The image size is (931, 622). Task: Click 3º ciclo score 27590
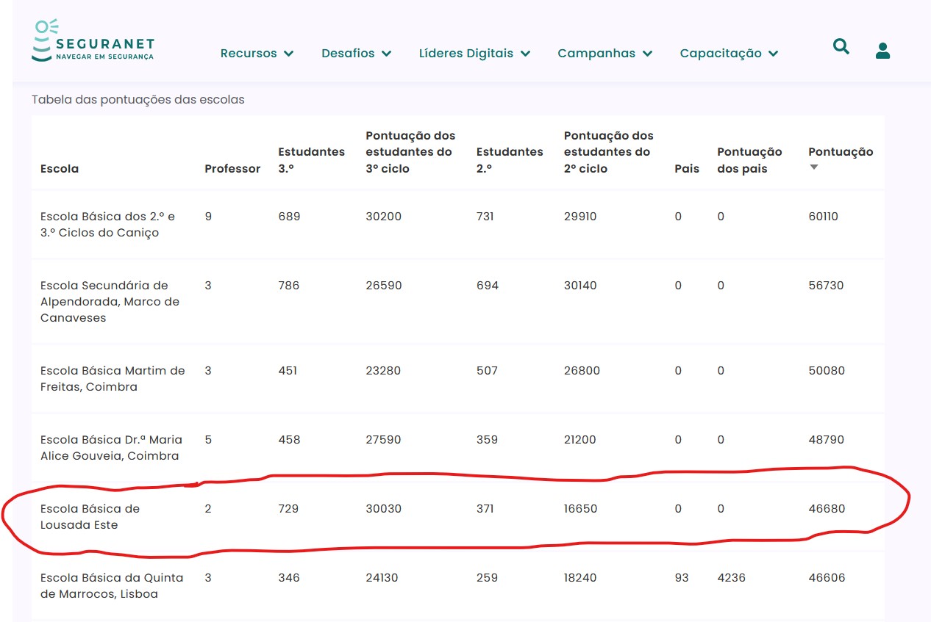coord(383,440)
